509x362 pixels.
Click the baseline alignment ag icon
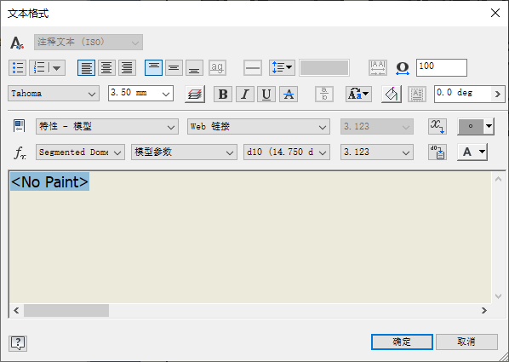click(217, 67)
